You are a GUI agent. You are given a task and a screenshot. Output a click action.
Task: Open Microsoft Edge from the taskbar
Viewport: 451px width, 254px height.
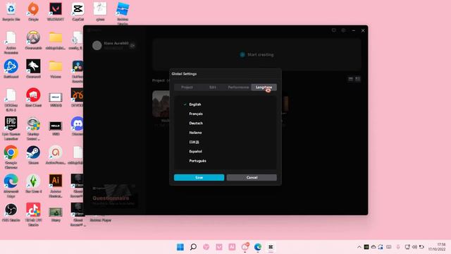(258, 247)
